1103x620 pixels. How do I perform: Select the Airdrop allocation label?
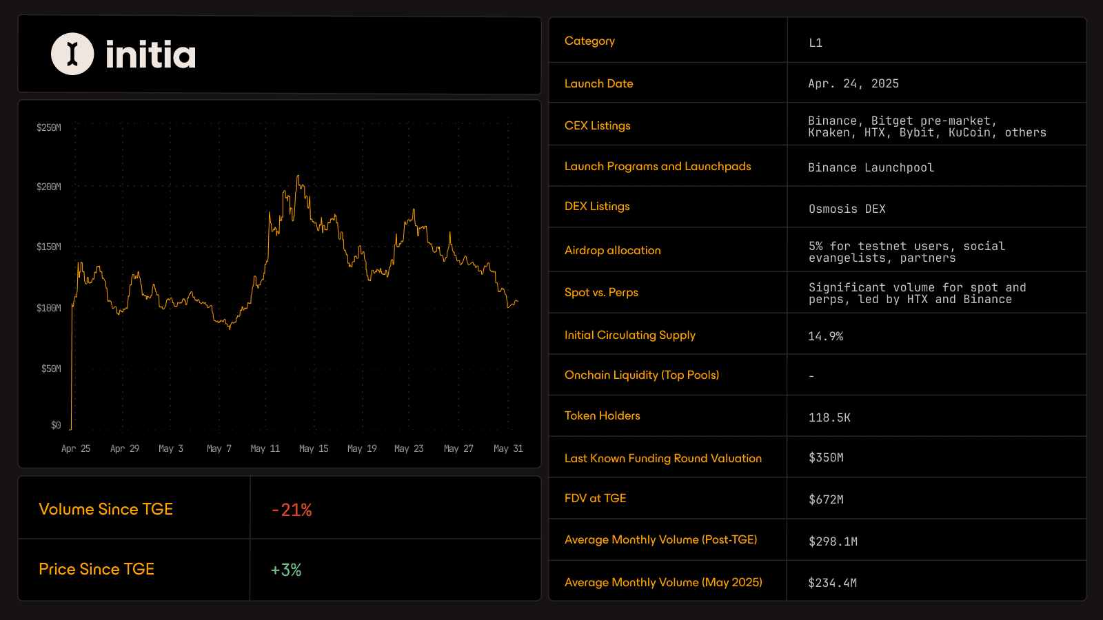pos(613,250)
